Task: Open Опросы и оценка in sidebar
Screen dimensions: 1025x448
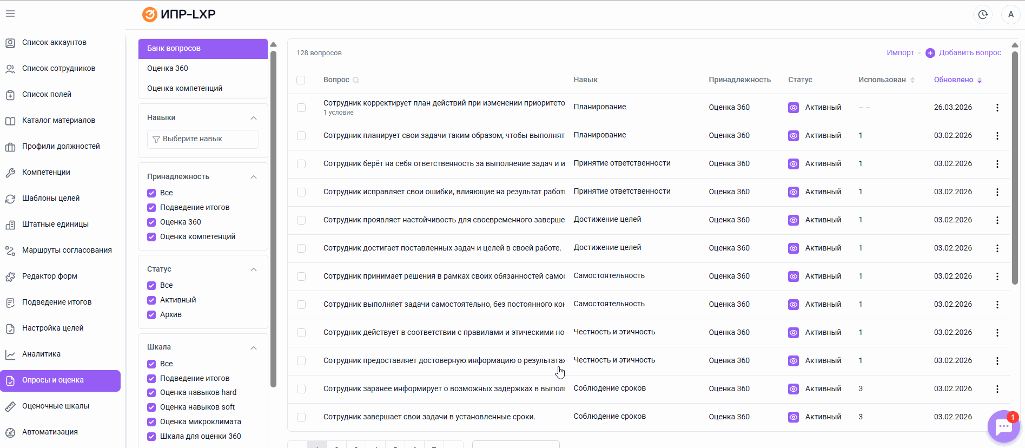Action: (x=60, y=380)
